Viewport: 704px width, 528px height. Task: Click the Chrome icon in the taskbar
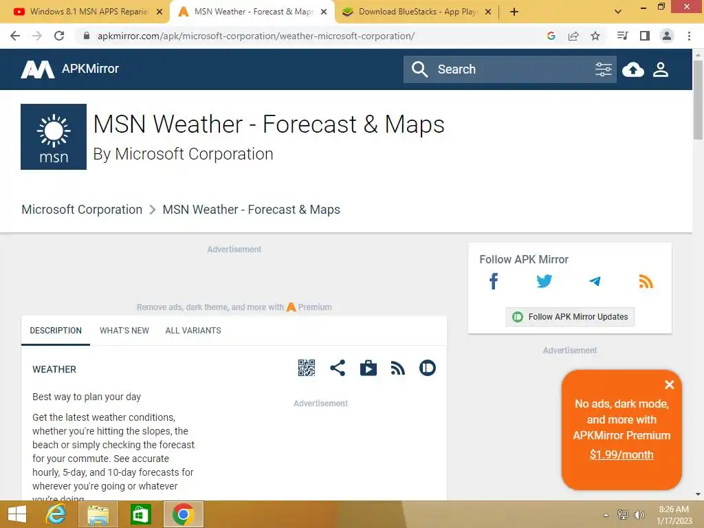[x=183, y=514]
